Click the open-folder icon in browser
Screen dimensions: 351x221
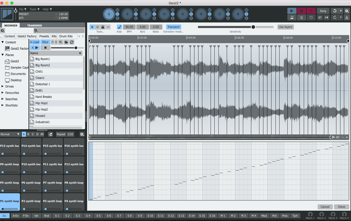point(66,42)
